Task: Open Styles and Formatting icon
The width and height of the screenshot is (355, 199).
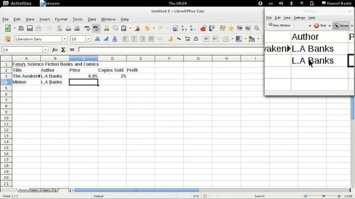Action: coord(8,39)
